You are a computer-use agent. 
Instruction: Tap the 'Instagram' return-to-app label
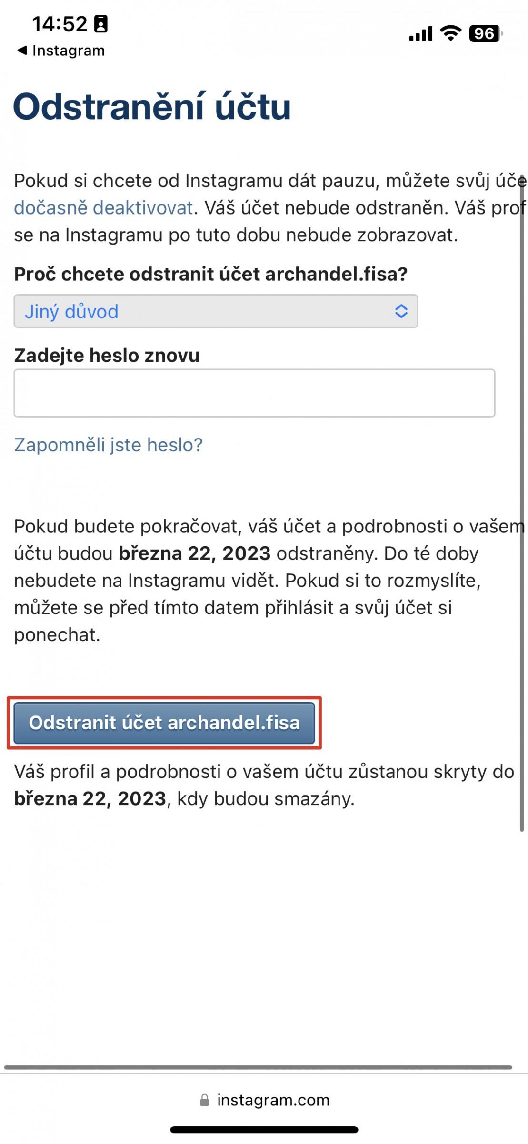tap(69, 51)
